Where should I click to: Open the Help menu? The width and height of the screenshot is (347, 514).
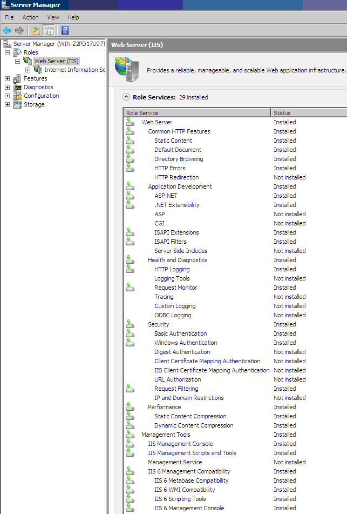tap(73, 17)
